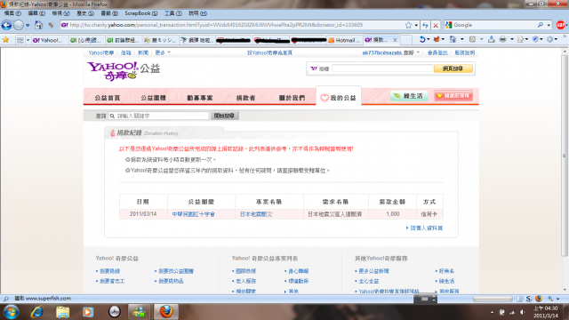Open the 公益首頁 navigation tab
The image size is (569, 320).
click(107, 98)
